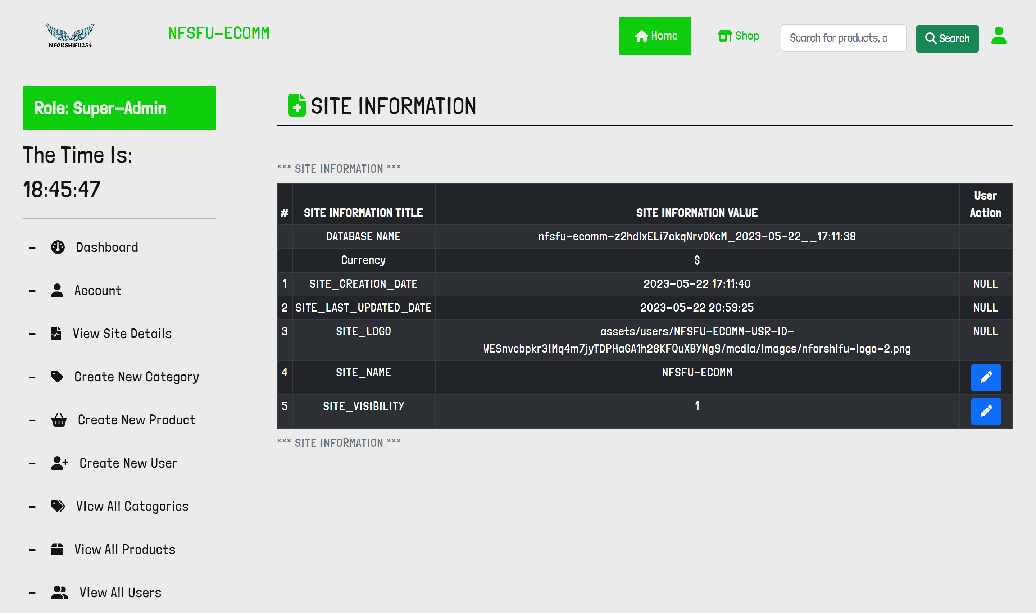This screenshot has width=1036, height=613.
Task: Click the View All Products box icon
Action: click(57, 549)
